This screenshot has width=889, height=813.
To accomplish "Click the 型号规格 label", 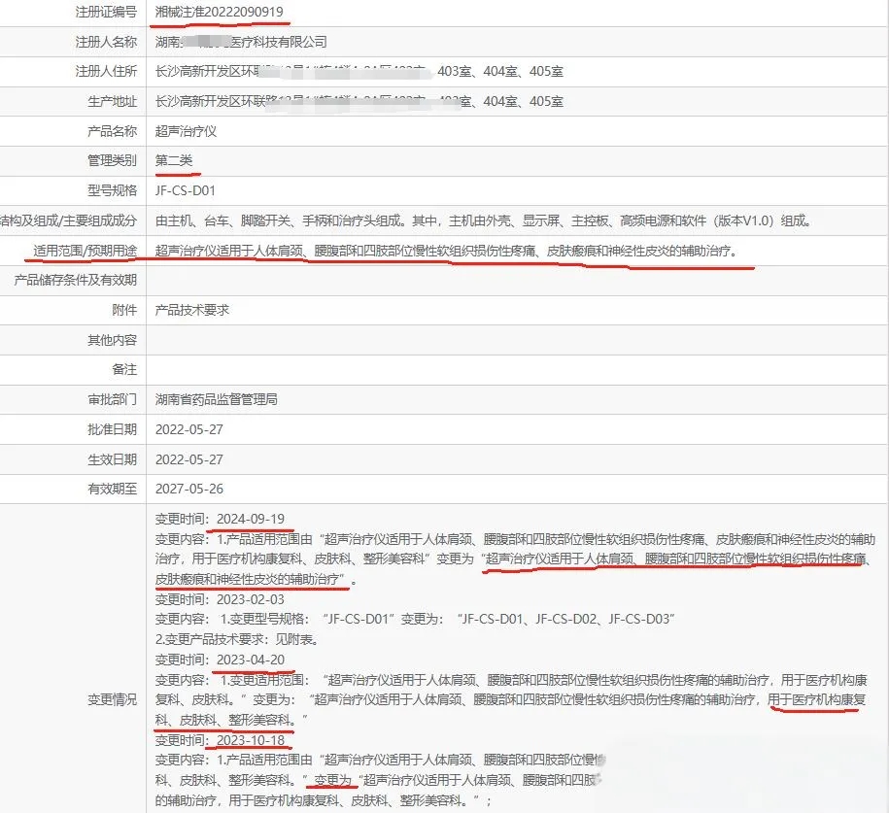I will [113, 190].
